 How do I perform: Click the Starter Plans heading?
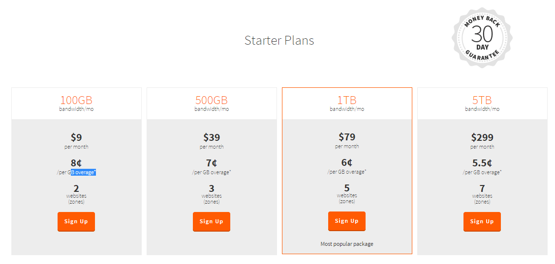(x=279, y=40)
